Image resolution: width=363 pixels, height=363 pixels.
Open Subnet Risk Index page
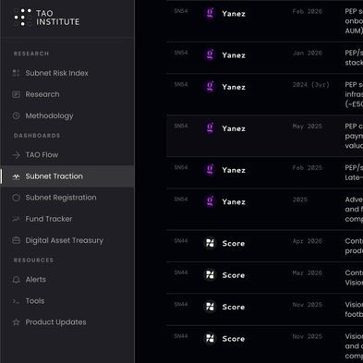click(x=56, y=73)
